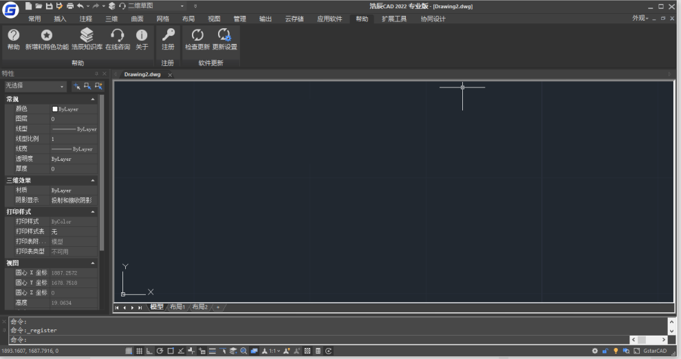Screen dimensions: 681x359
Task: Toggle object snap tracking in status bar
Action: (181, 351)
